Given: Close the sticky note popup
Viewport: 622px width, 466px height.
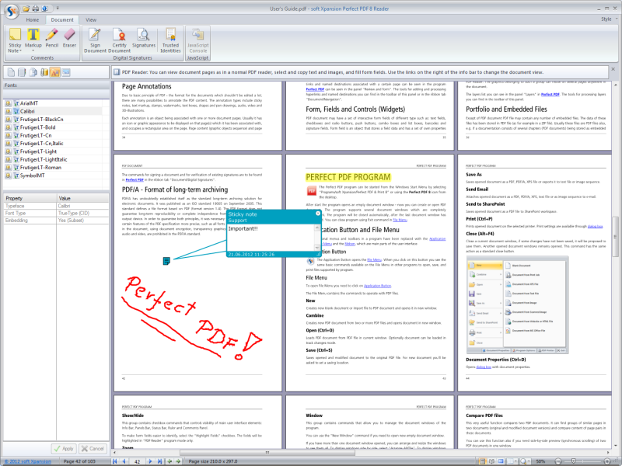Looking at the screenshot, I should pyautogui.click(x=318, y=214).
